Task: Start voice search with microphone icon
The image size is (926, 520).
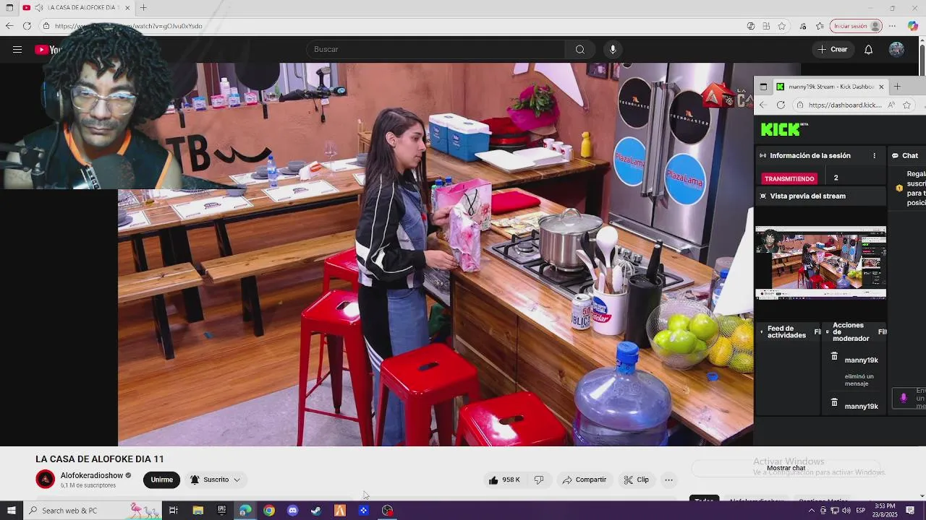Action: coord(613,49)
